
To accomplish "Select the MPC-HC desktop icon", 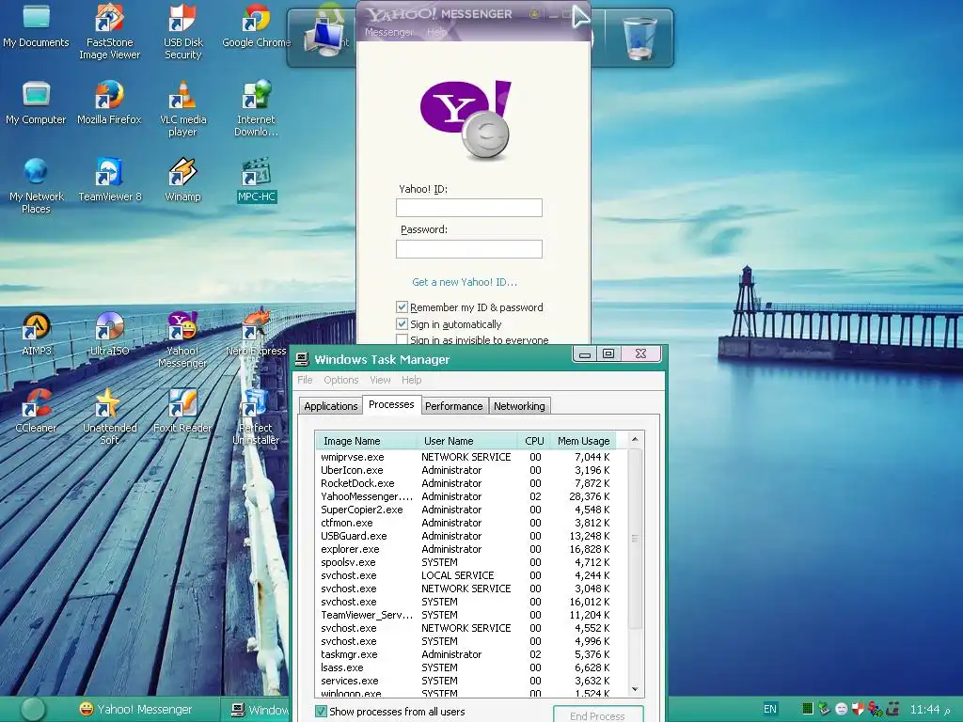I will pyautogui.click(x=256, y=180).
